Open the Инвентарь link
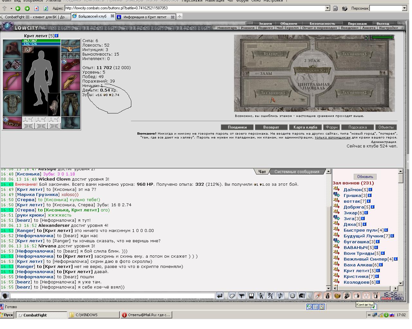The height and width of the screenshot is (329, 412). 227,28
